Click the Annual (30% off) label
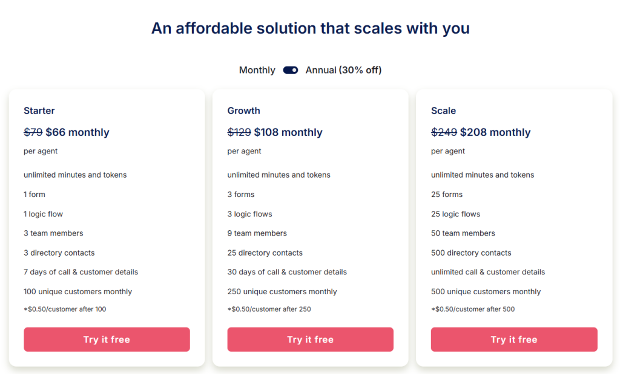This screenshot has height=374, width=620. click(x=343, y=70)
